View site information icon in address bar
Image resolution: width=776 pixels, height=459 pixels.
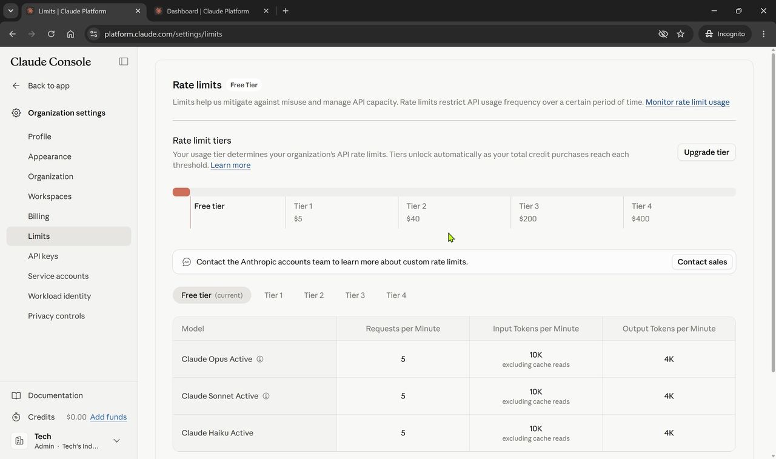[93, 34]
